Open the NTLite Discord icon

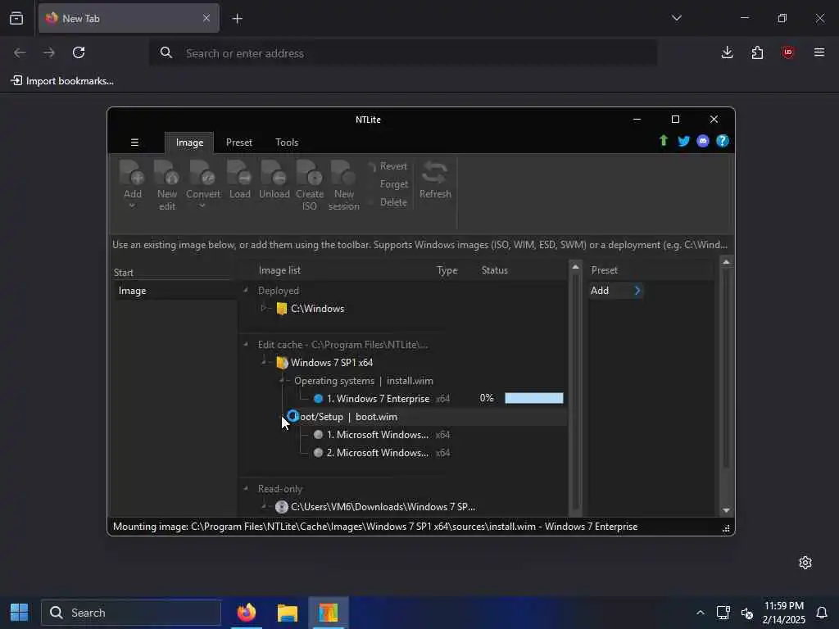703,141
